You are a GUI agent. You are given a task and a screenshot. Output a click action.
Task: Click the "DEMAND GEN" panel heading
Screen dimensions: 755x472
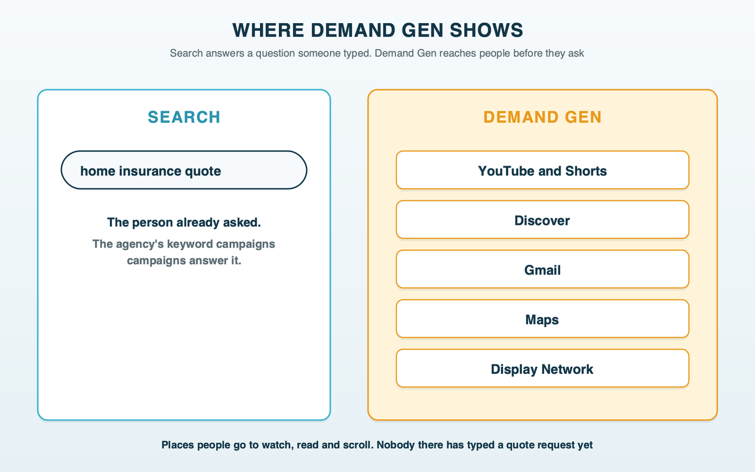tap(543, 117)
